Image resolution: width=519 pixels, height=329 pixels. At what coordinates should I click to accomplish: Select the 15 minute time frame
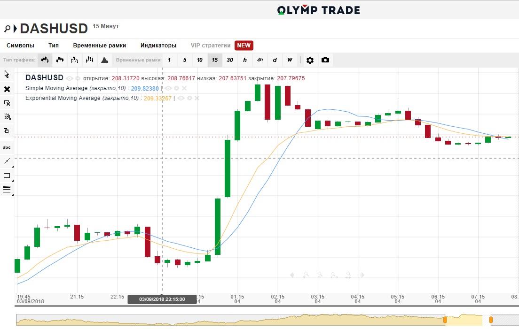point(215,60)
